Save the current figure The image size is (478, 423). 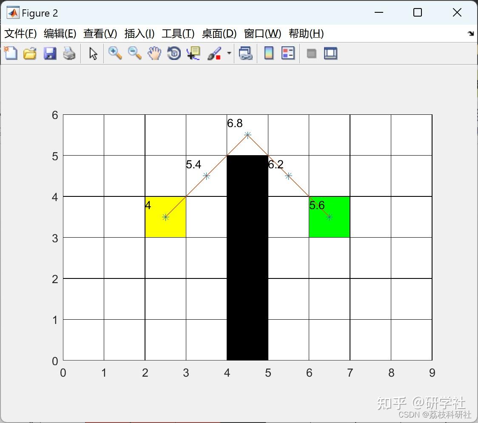50,53
